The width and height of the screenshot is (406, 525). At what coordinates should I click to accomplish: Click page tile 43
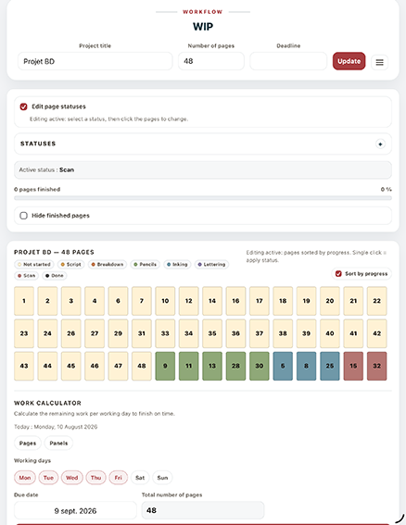click(x=24, y=366)
